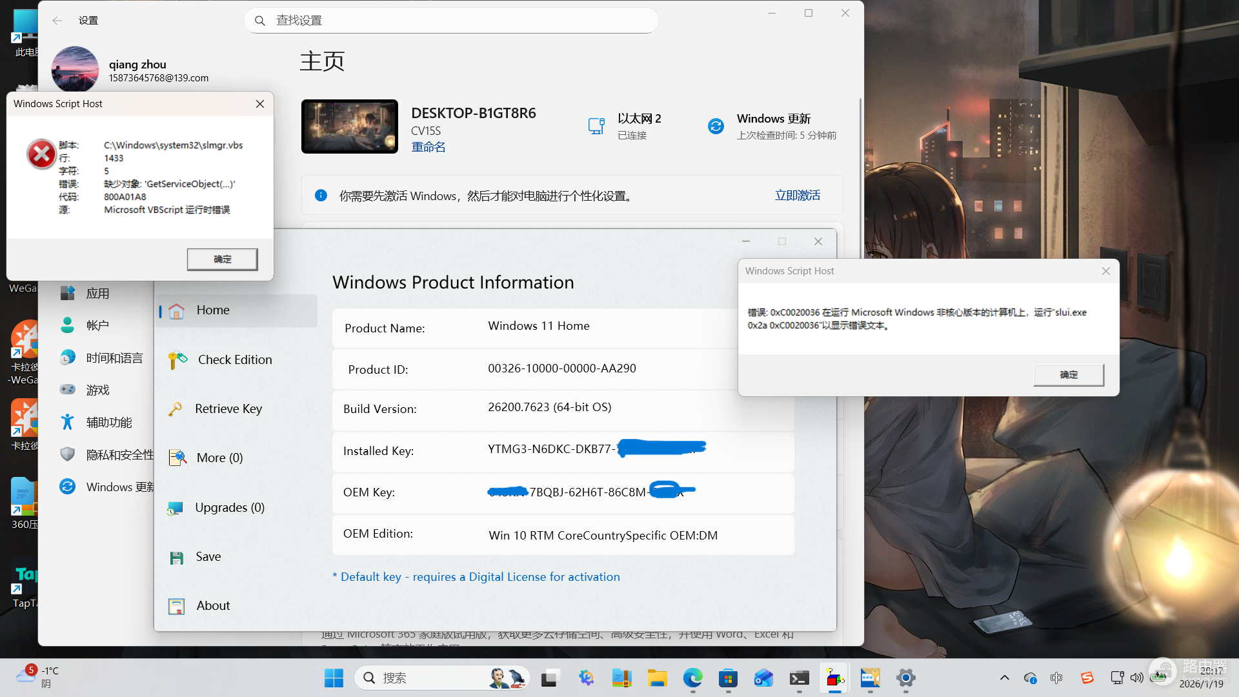Image resolution: width=1239 pixels, height=697 pixels.
Task: Click the taskbar 搜索 box
Action: [x=442, y=678]
